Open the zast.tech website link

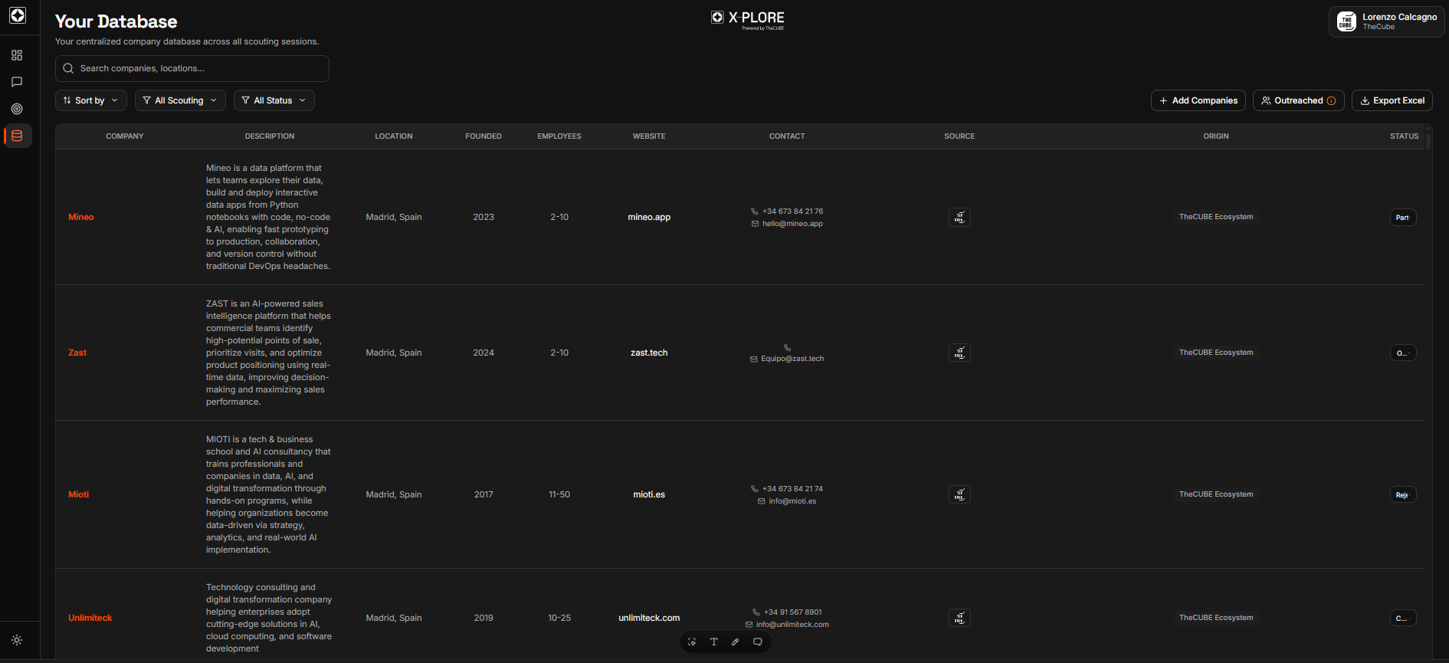click(x=649, y=353)
